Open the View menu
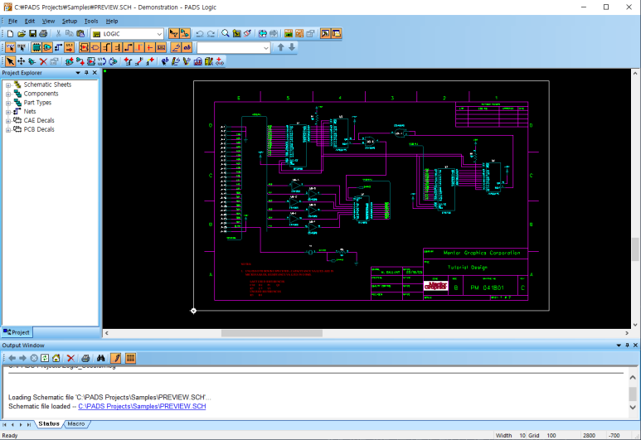The height and width of the screenshot is (440, 641). tap(48, 21)
